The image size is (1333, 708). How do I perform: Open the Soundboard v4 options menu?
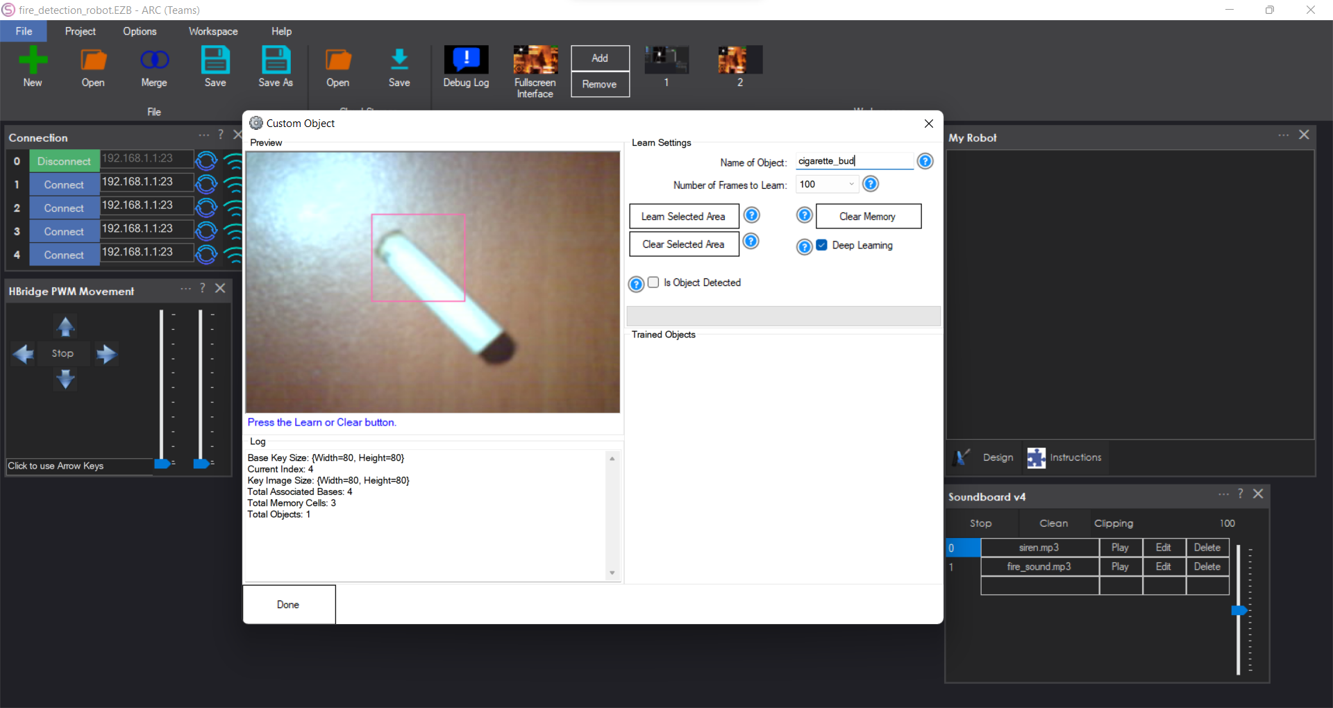1224,494
